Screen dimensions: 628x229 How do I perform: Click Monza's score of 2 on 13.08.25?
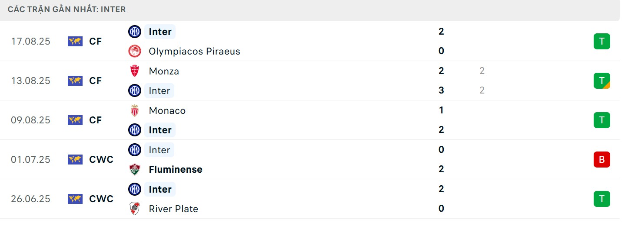tap(441, 71)
